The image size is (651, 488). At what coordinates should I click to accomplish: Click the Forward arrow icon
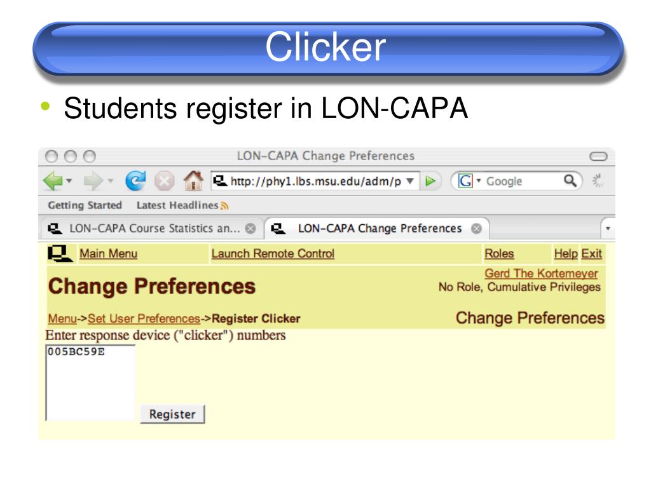pos(93,181)
